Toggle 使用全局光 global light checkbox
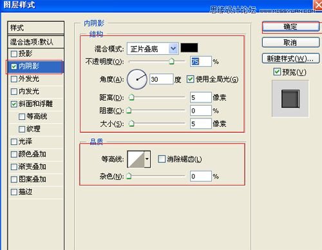 point(190,79)
